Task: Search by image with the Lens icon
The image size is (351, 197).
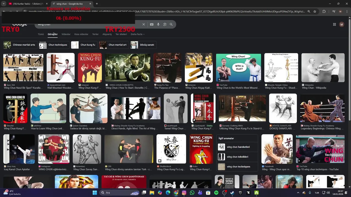Action: click(x=165, y=24)
